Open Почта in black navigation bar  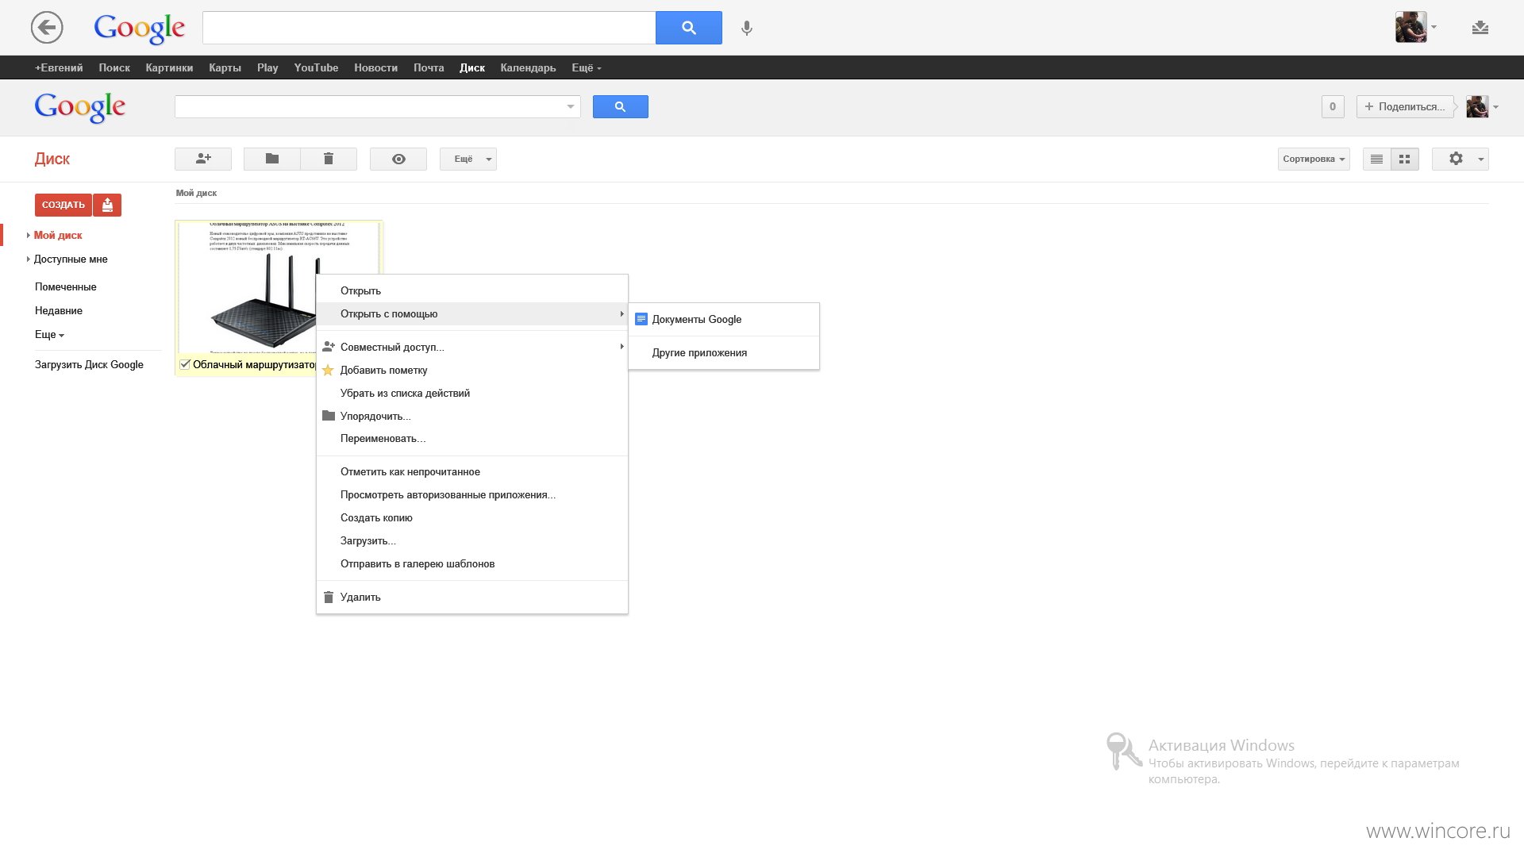click(x=429, y=67)
